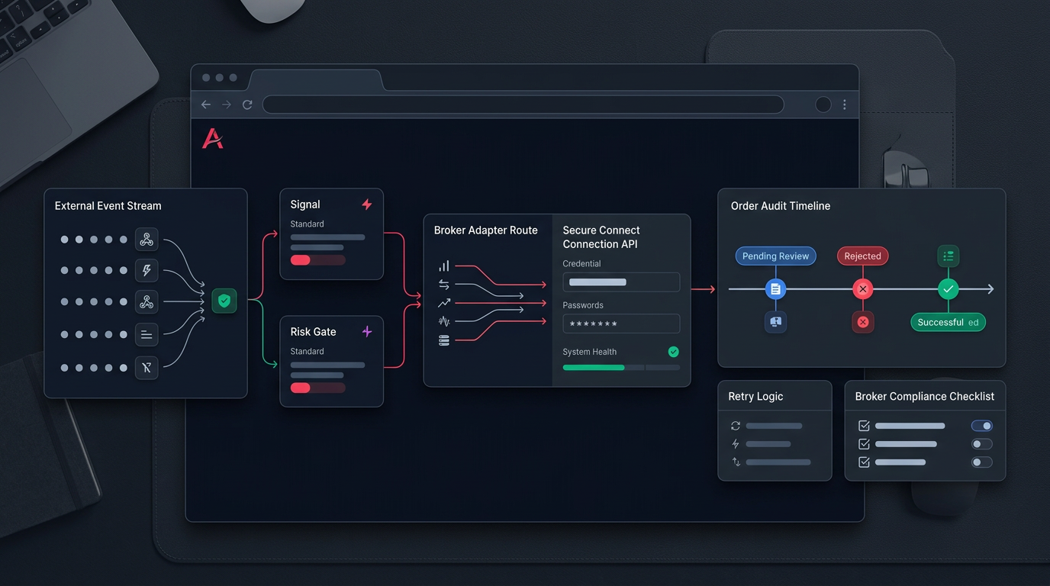
Task: Click the red A logo in the app
Action: click(x=213, y=139)
